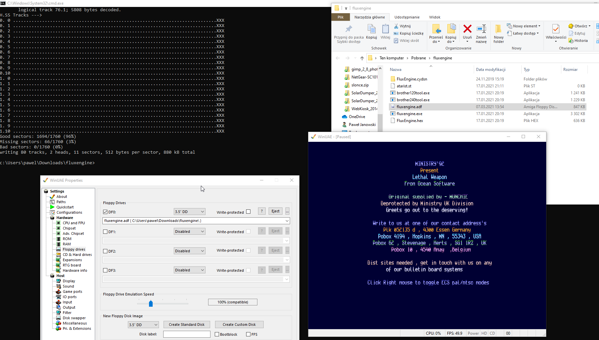Open Disk swapper page
The image size is (599, 340).
click(74, 318)
